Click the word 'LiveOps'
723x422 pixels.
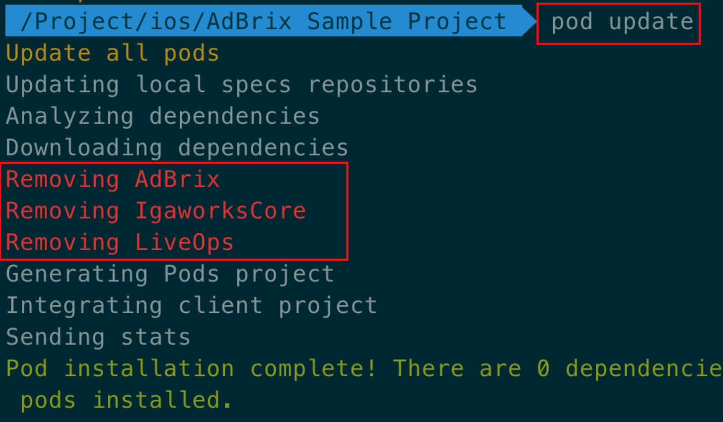(x=184, y=243)
